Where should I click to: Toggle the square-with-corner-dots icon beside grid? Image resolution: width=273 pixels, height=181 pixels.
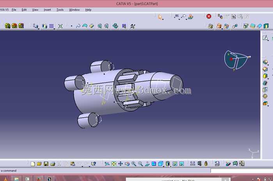pos(60,26)
